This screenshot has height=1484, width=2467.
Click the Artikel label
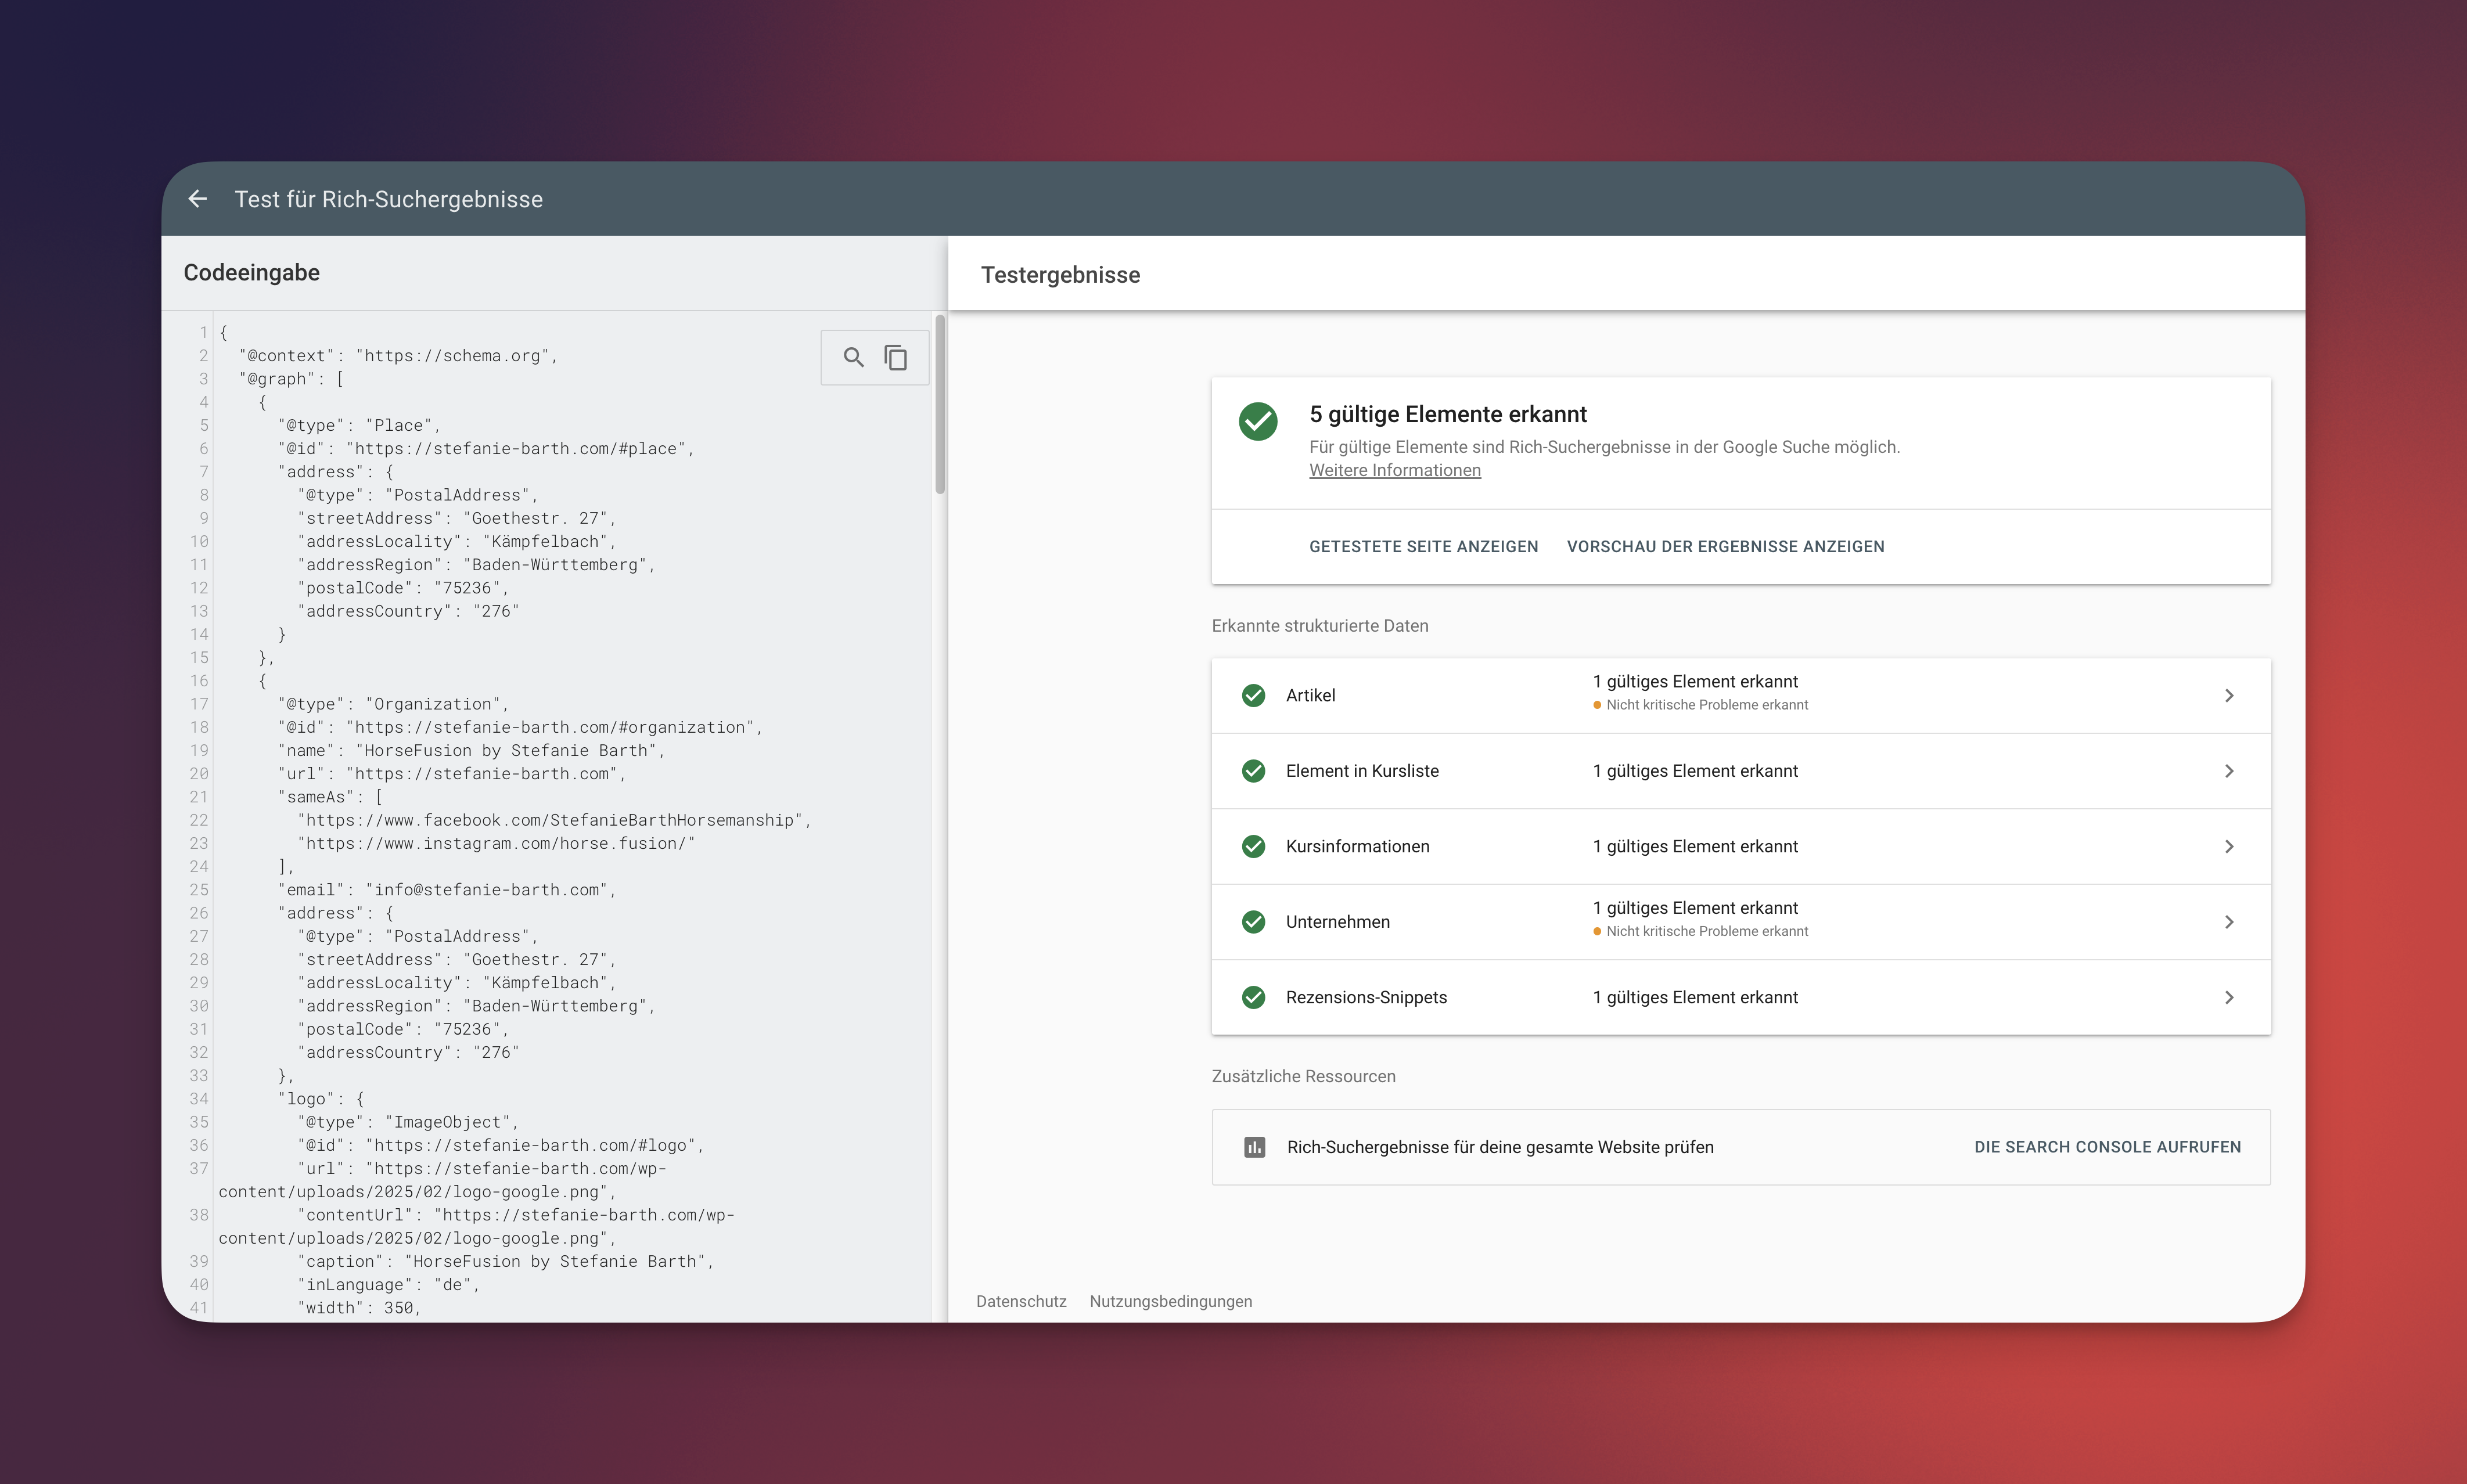(1310, 695)
